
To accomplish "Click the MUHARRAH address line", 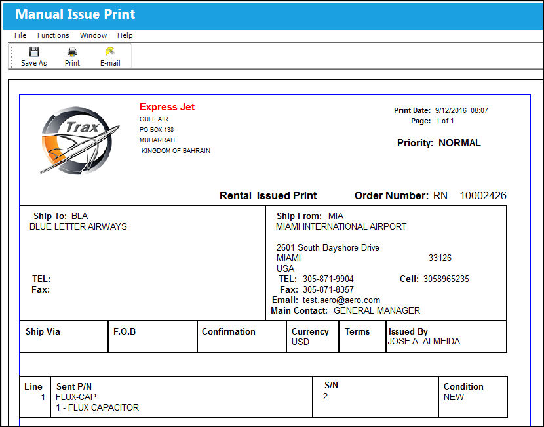I will 157,140.
